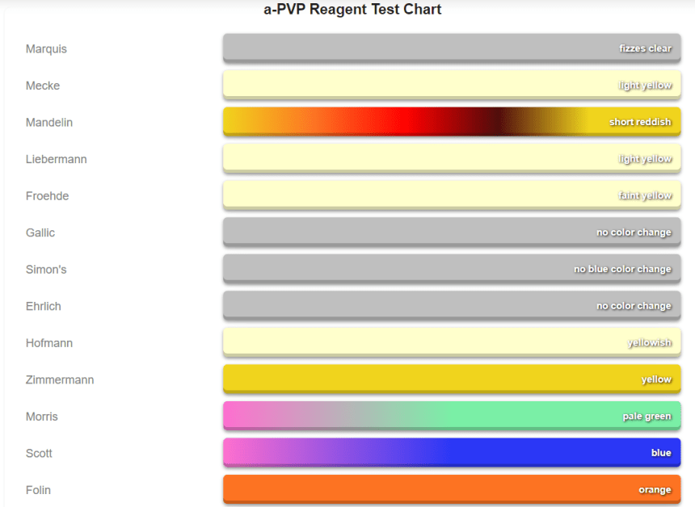Click the Folin orange result bar

(451, 489)
